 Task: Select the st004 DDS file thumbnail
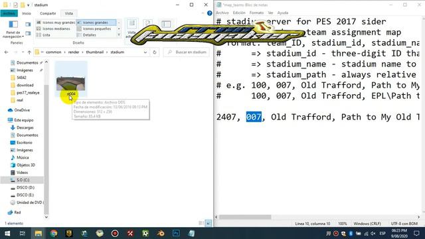point(71,79)
